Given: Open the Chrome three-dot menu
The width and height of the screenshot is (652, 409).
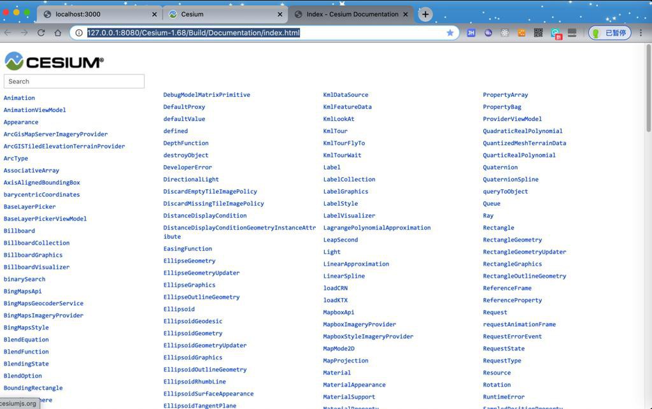Looking at the screenshot, I should 641,33.
